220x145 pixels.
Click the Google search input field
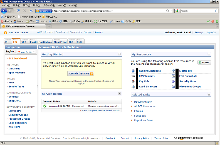tap(197, 11)
